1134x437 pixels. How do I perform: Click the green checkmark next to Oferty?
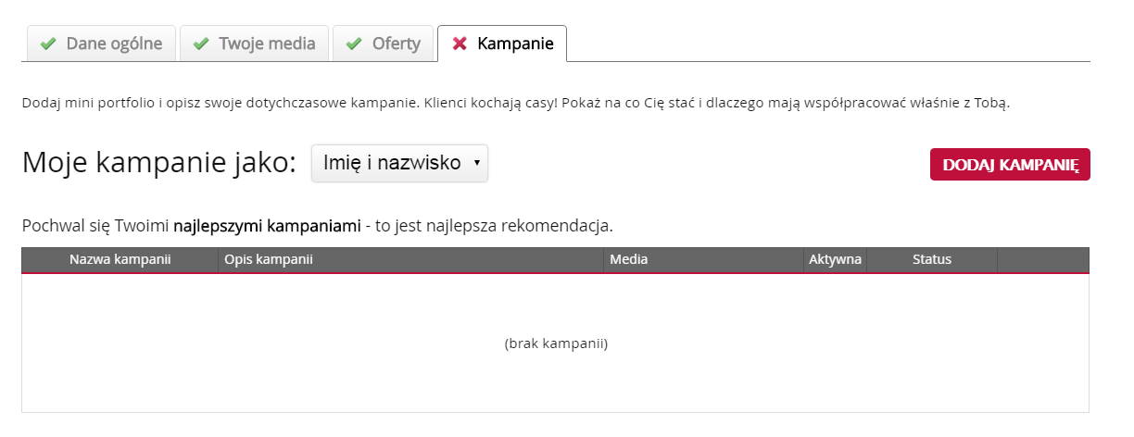[x=354, y=44]
